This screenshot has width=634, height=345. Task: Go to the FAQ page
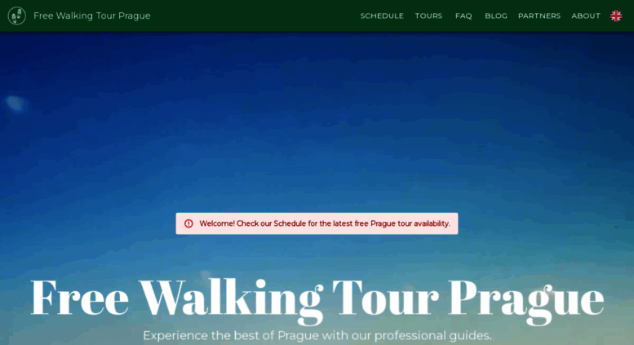coord(463,15)
